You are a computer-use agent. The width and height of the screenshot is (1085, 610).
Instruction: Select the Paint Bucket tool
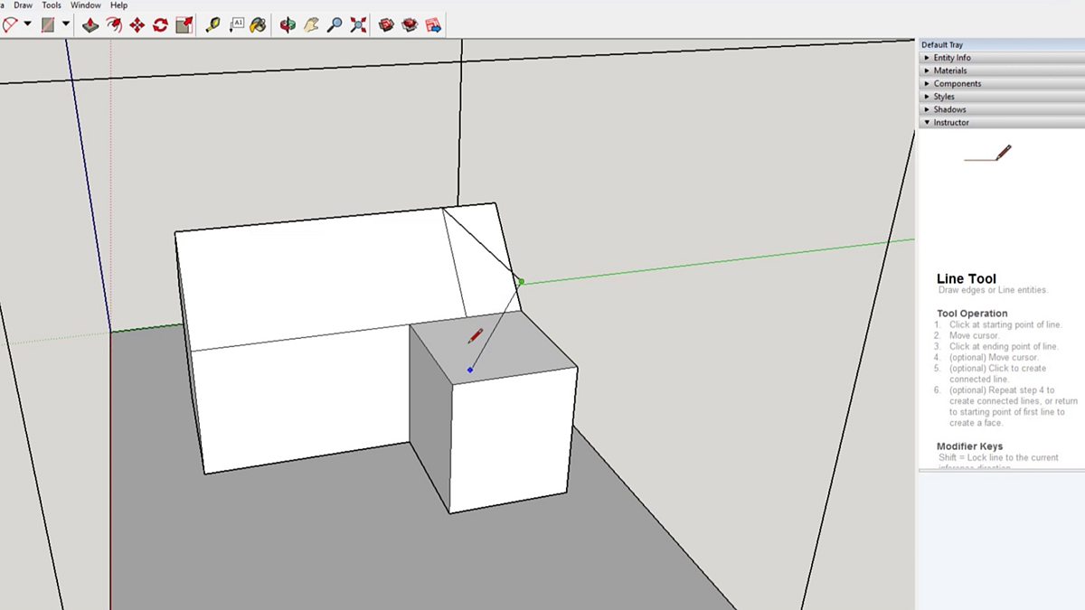coord(259,25)
